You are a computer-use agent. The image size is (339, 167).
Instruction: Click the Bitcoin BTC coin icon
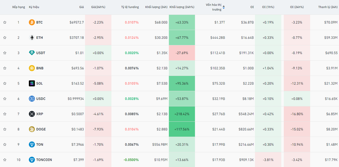click(x=31, y=22)
